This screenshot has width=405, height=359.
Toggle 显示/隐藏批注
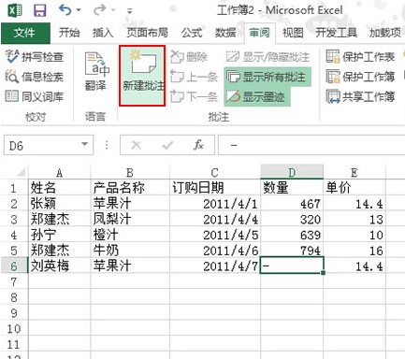(268, 57)
